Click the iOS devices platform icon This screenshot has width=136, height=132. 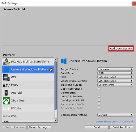6,77
